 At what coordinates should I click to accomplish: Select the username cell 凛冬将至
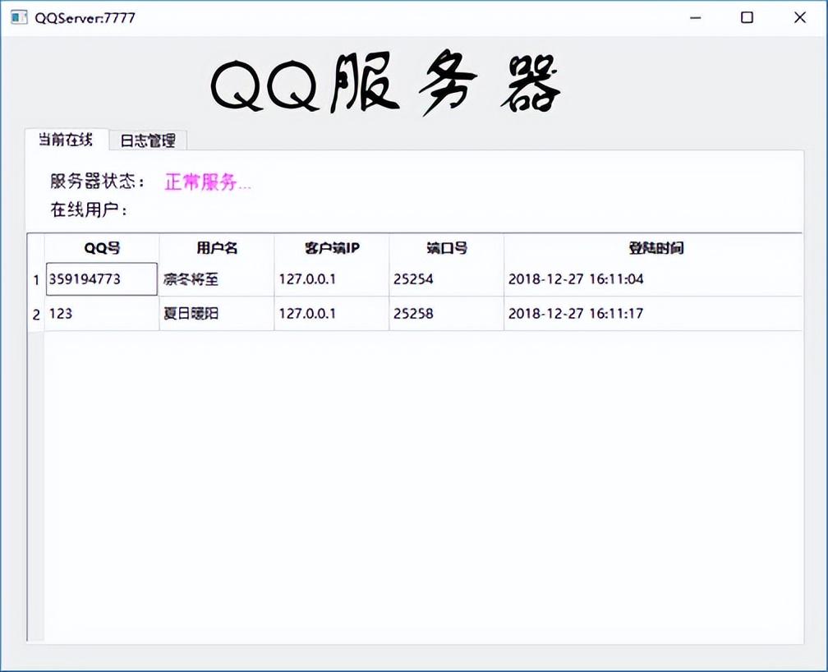217,279
